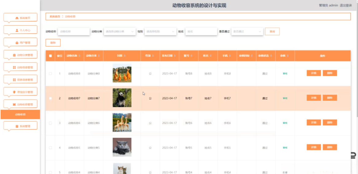358x174 pixels.
Task: Open the 是否通过 filter dropdown
Action: pyautogui.click(x=247, y=32)
